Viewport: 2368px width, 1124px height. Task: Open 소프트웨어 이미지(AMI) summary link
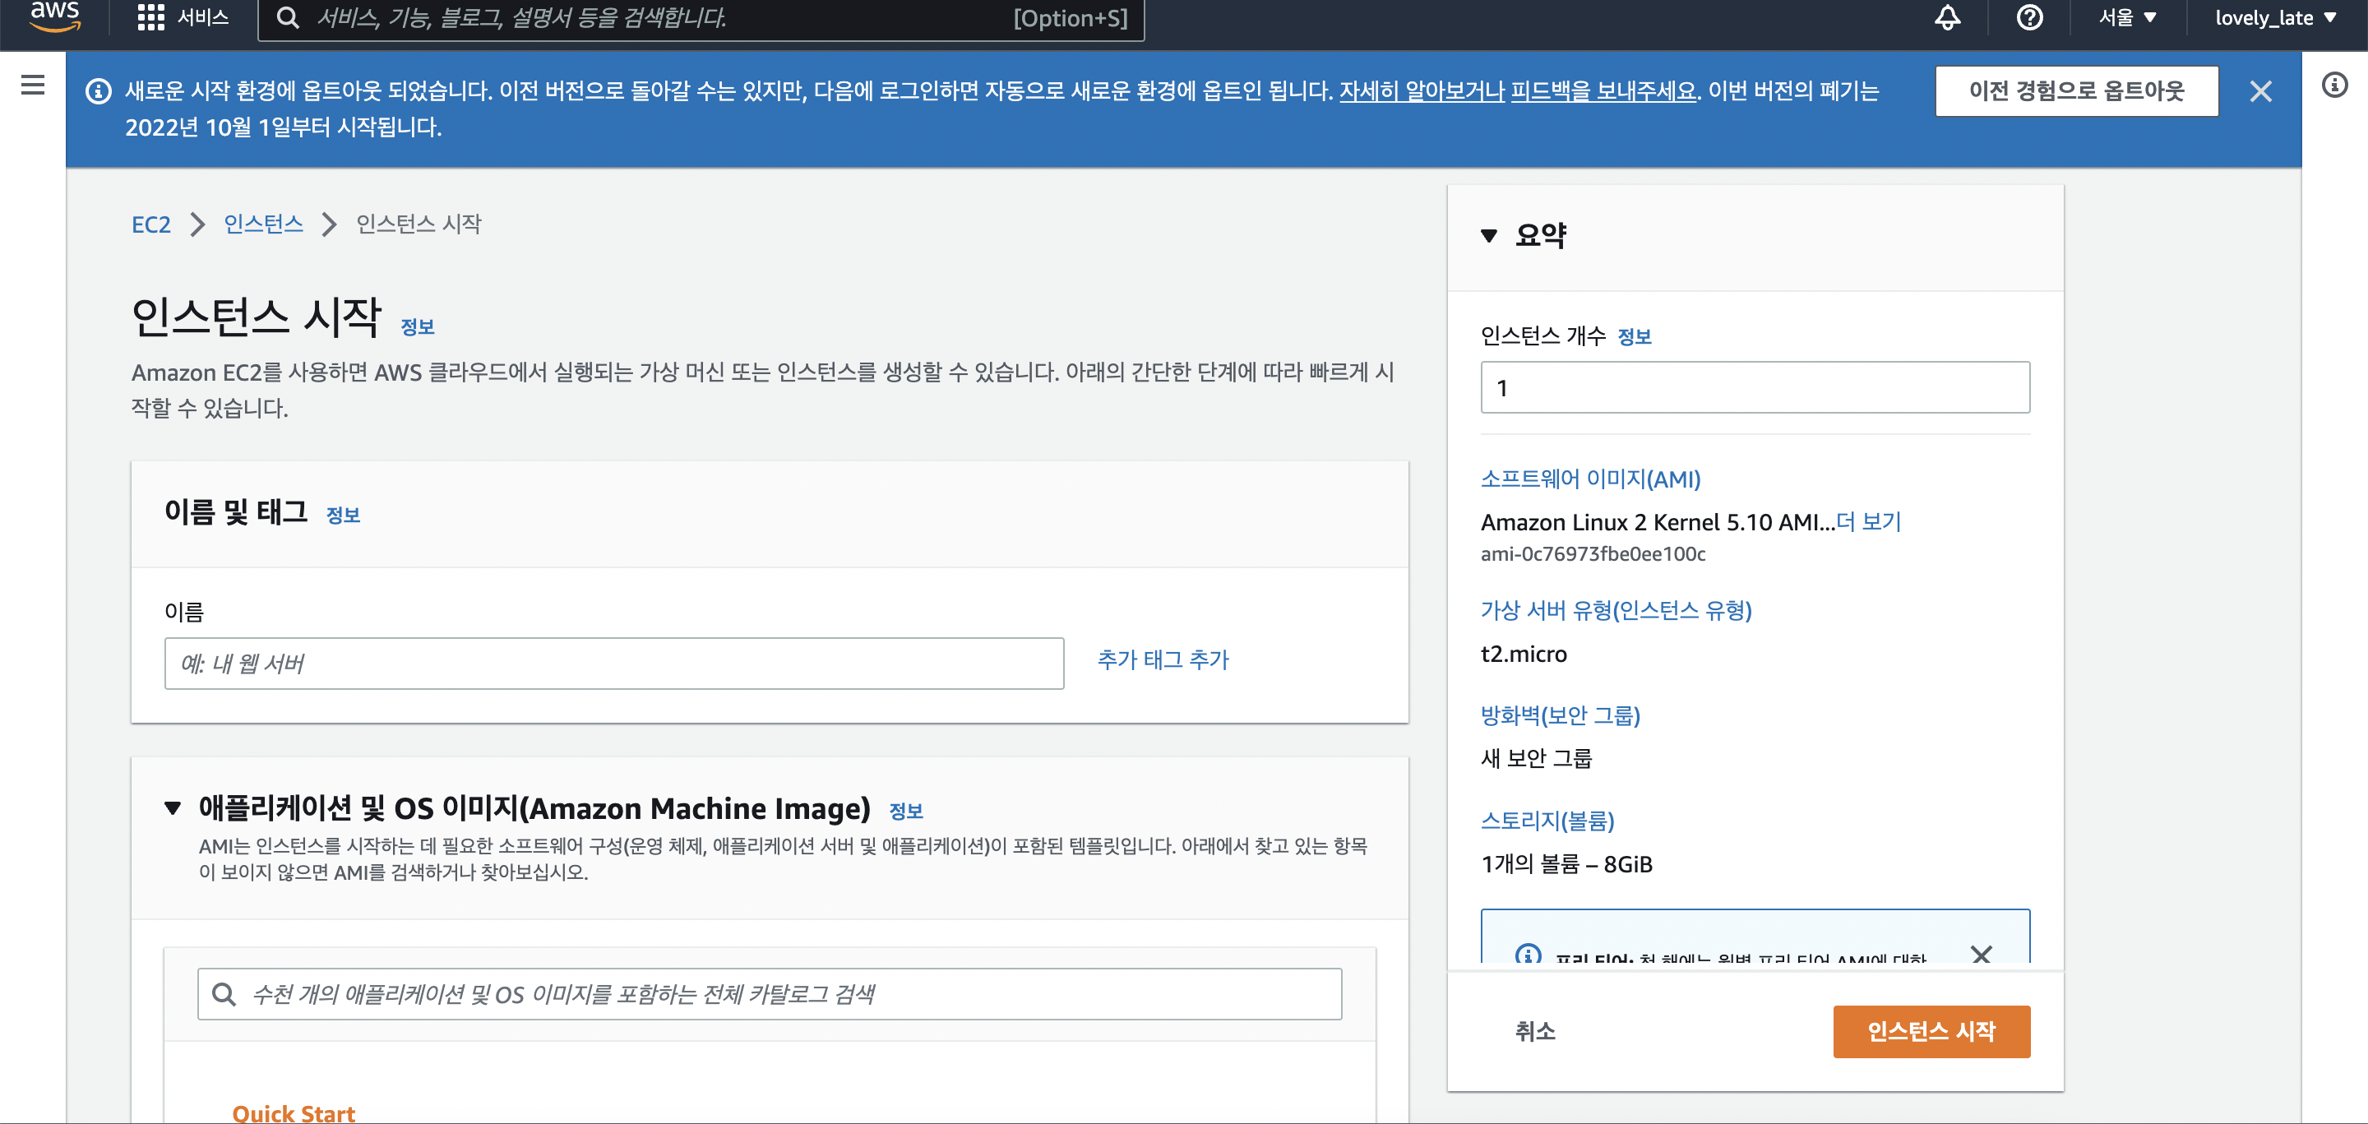click(x=1590, y=479)
